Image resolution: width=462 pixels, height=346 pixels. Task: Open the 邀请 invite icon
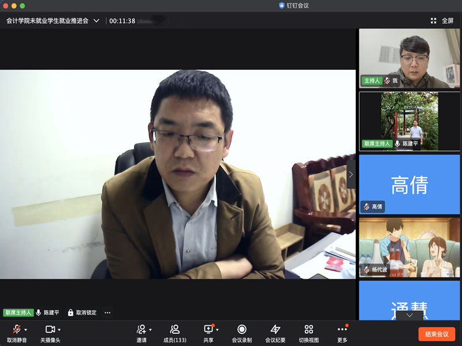[x=141, y=329]
